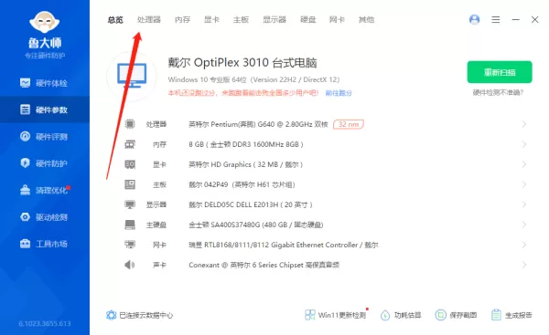Open the hamburger main menu
Image resolution: width=549 pixels, height=335 pixels.
[x=495, y=19]
